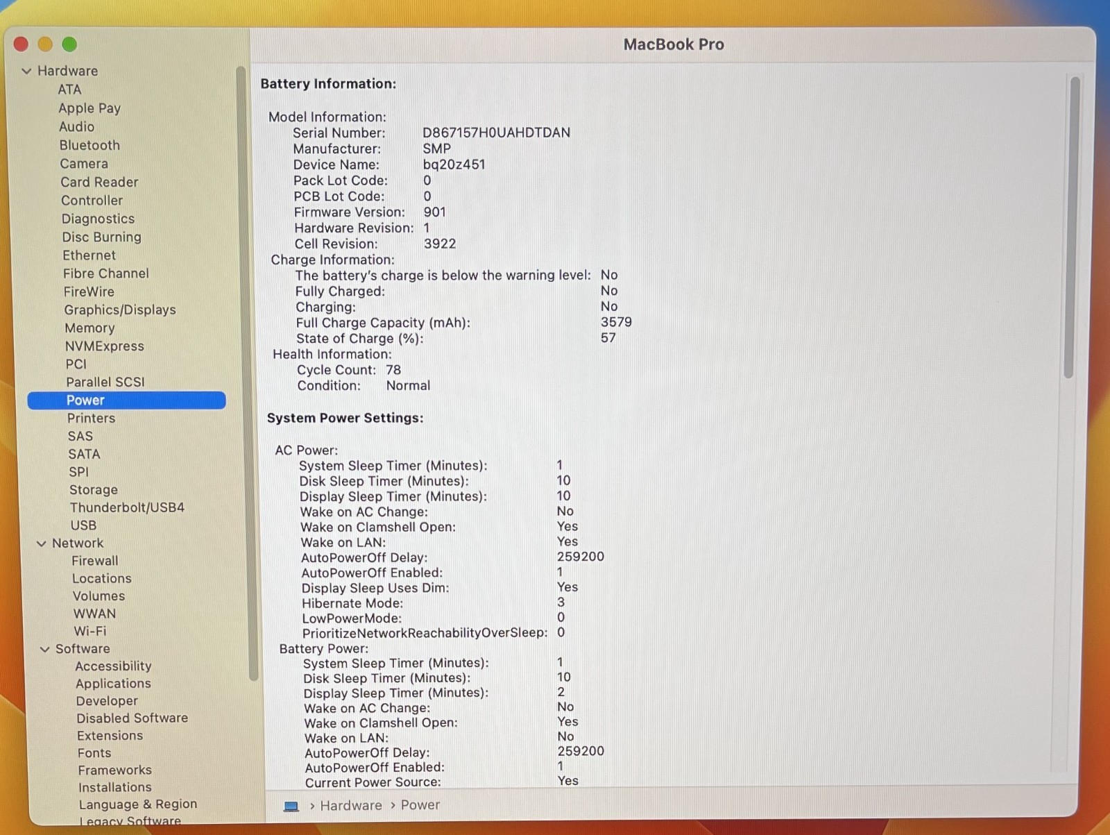Select Language & Region in the sidebar
Image resolution: width=1110 pixels, height=835 pixels.
click(138, 804)
